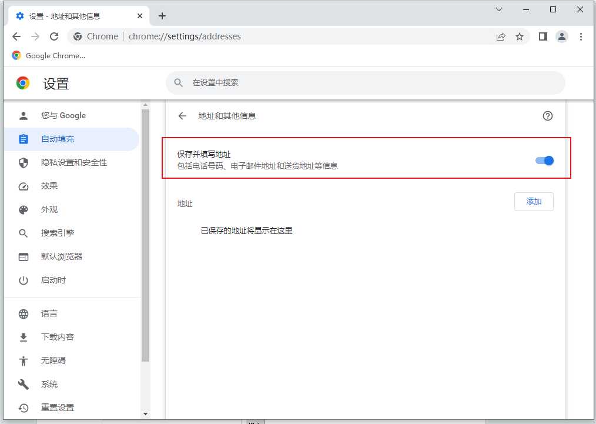Open 搜索引擎 settings section
This screenshot has height=424, width=596.
point(72,233)
